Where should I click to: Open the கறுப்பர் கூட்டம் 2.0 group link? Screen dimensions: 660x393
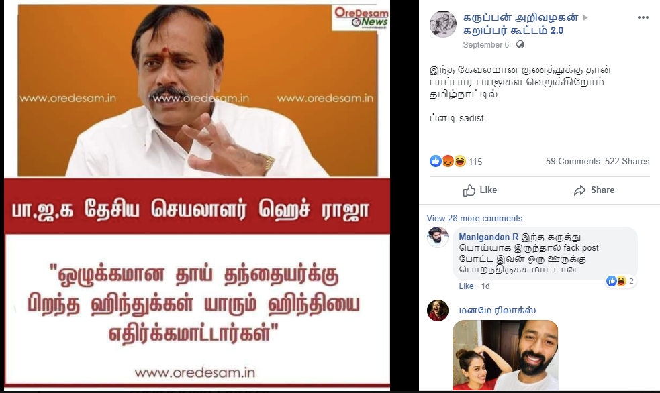(x=513, y=30)
